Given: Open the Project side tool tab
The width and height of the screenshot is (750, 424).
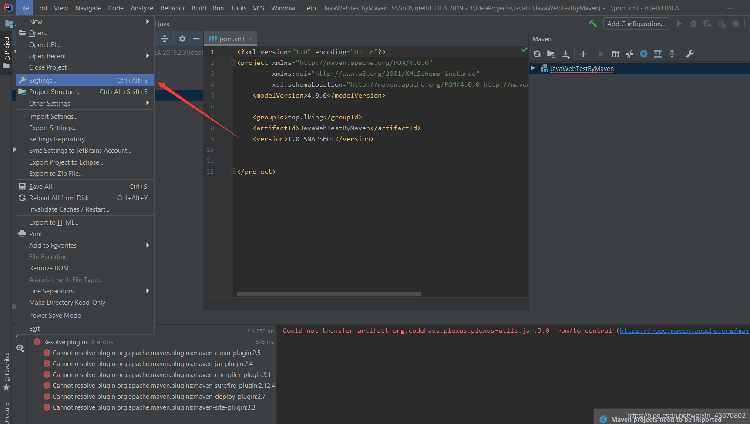Looking at the screenshot, I should pyautogui.click(x=6, y=53).
